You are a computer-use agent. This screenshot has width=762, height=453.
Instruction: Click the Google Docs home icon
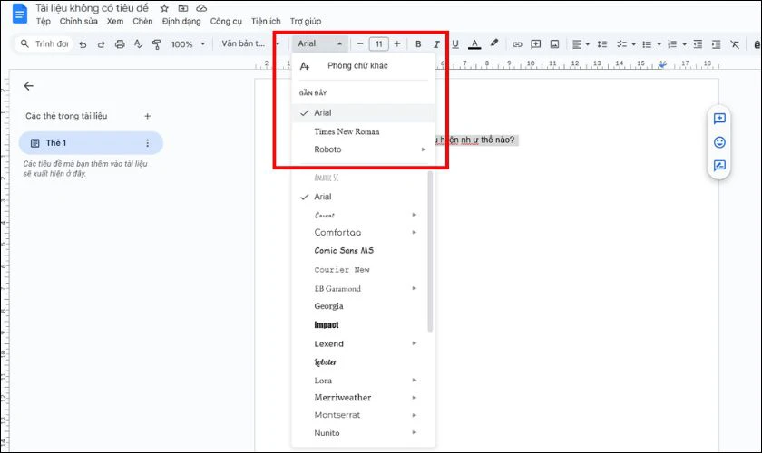point(20,14)
